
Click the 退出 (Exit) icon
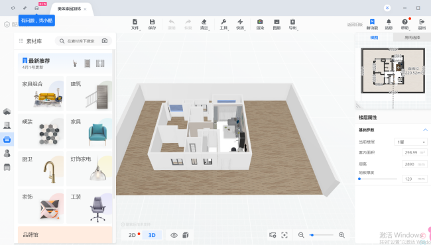422,24
